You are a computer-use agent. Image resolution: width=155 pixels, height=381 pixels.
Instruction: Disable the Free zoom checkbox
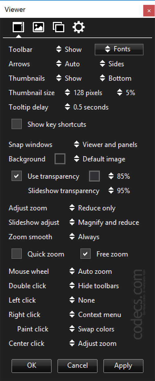click(x=86, y=254)
